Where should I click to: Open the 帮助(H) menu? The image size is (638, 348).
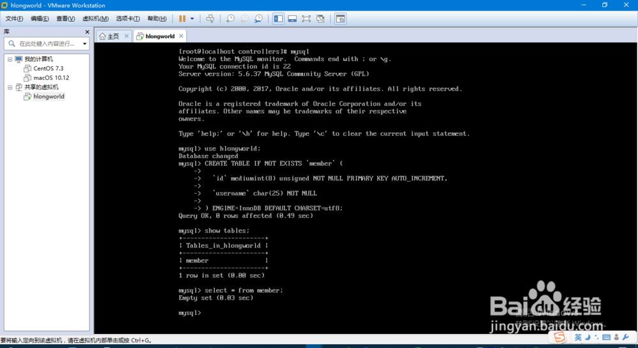tap(157, 18)
